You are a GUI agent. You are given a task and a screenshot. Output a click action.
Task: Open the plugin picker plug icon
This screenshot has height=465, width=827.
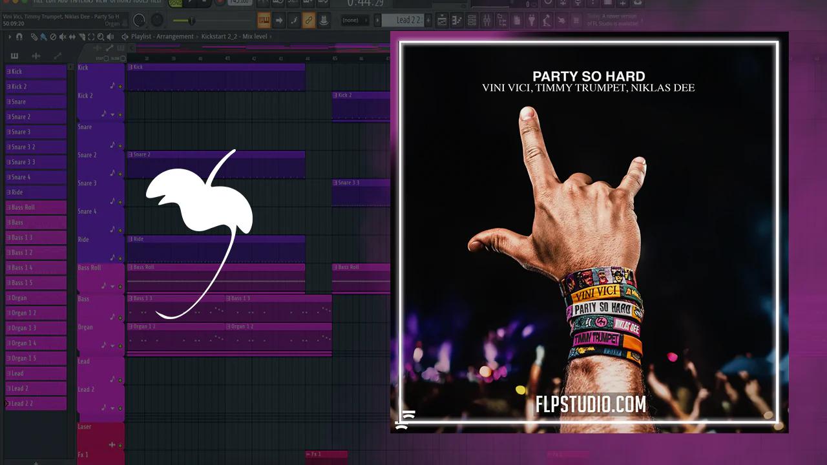coord(532,20)
